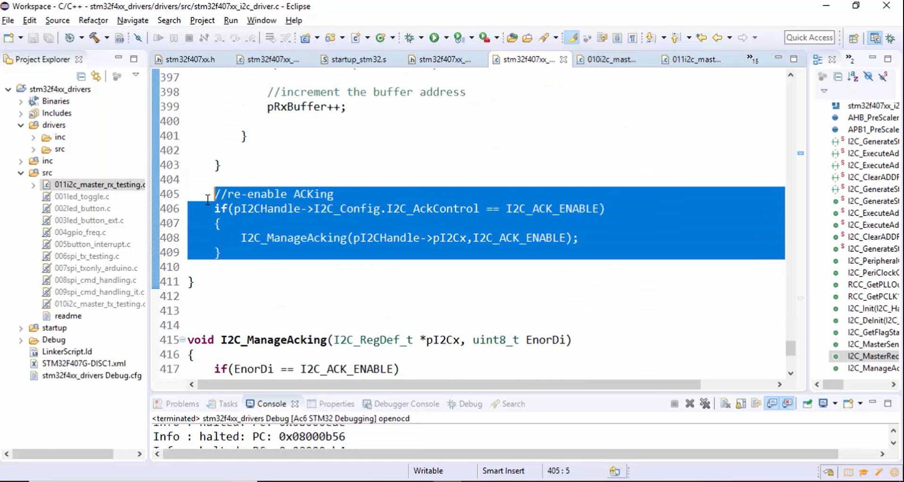
Task: Open the hidden editor tabs list chevron
Action: 752,59
